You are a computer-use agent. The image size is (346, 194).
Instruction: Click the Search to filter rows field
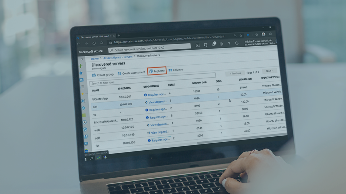[x=152, y=79]
